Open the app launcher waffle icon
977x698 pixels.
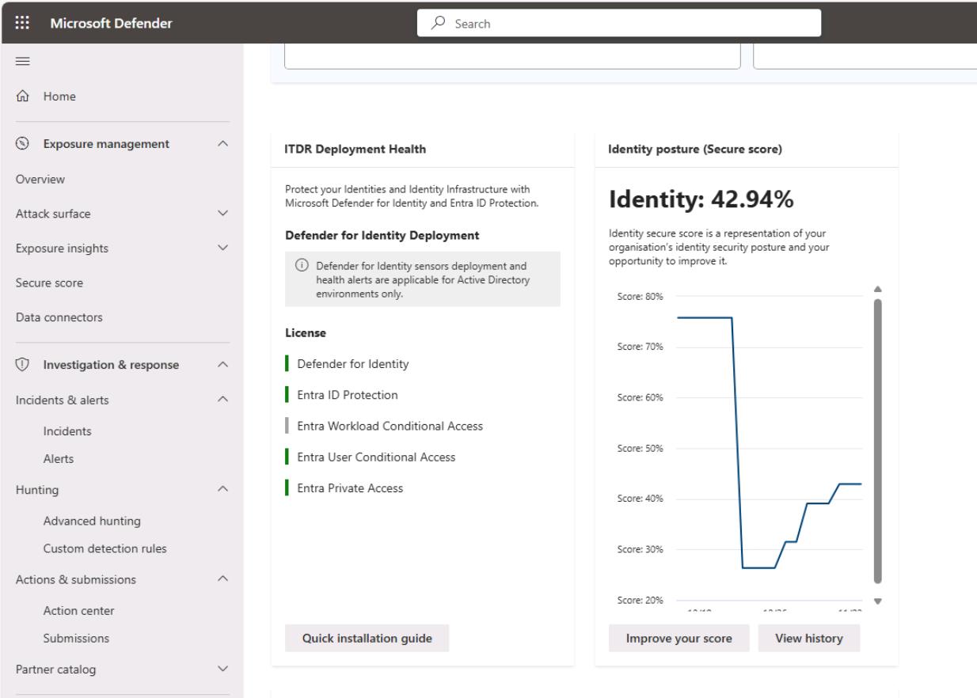[22, 22]
